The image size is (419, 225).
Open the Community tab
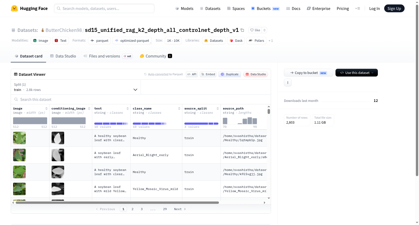click(156, 56)
